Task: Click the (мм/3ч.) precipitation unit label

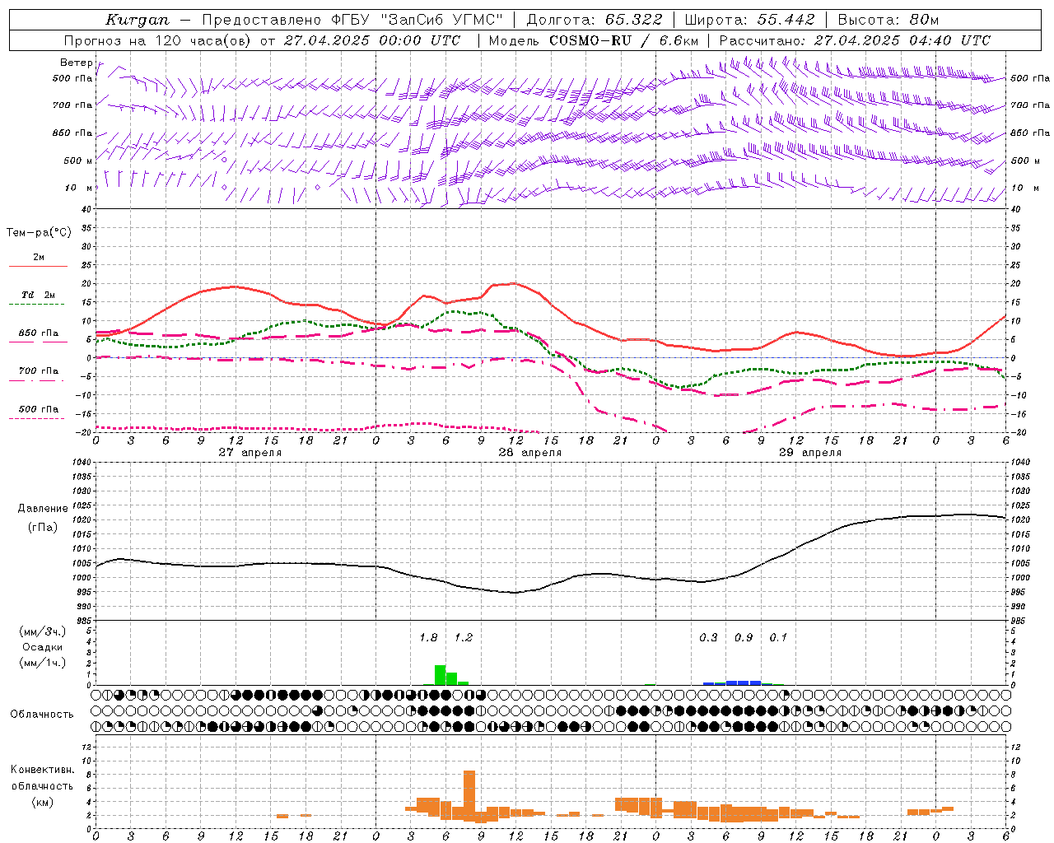Action: coord(43,632)
